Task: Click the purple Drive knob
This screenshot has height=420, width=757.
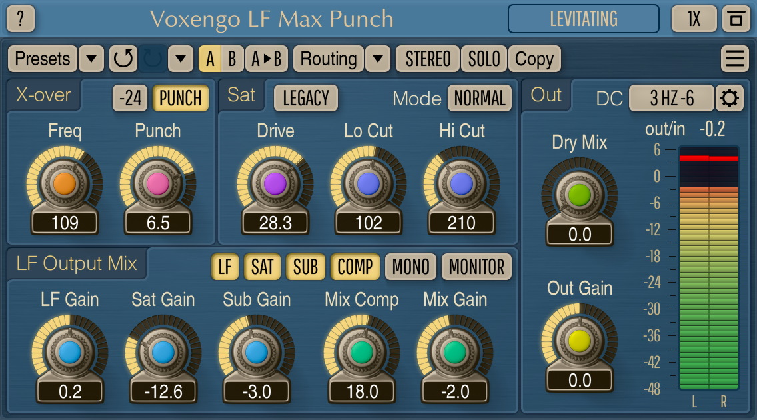Action: coord(275,183)
